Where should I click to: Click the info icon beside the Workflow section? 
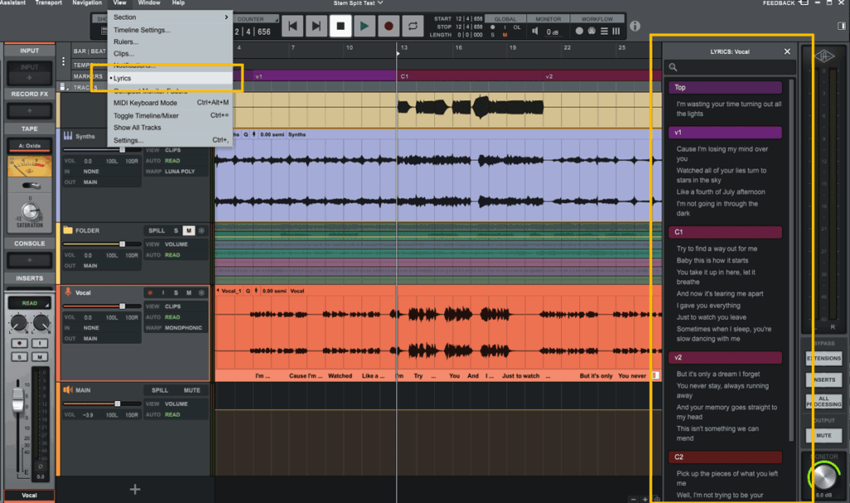coord(635,26)
